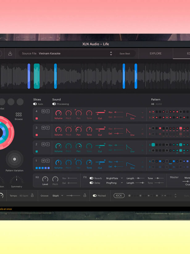Adjust the Pan knob on slice 2

point(79,146)
